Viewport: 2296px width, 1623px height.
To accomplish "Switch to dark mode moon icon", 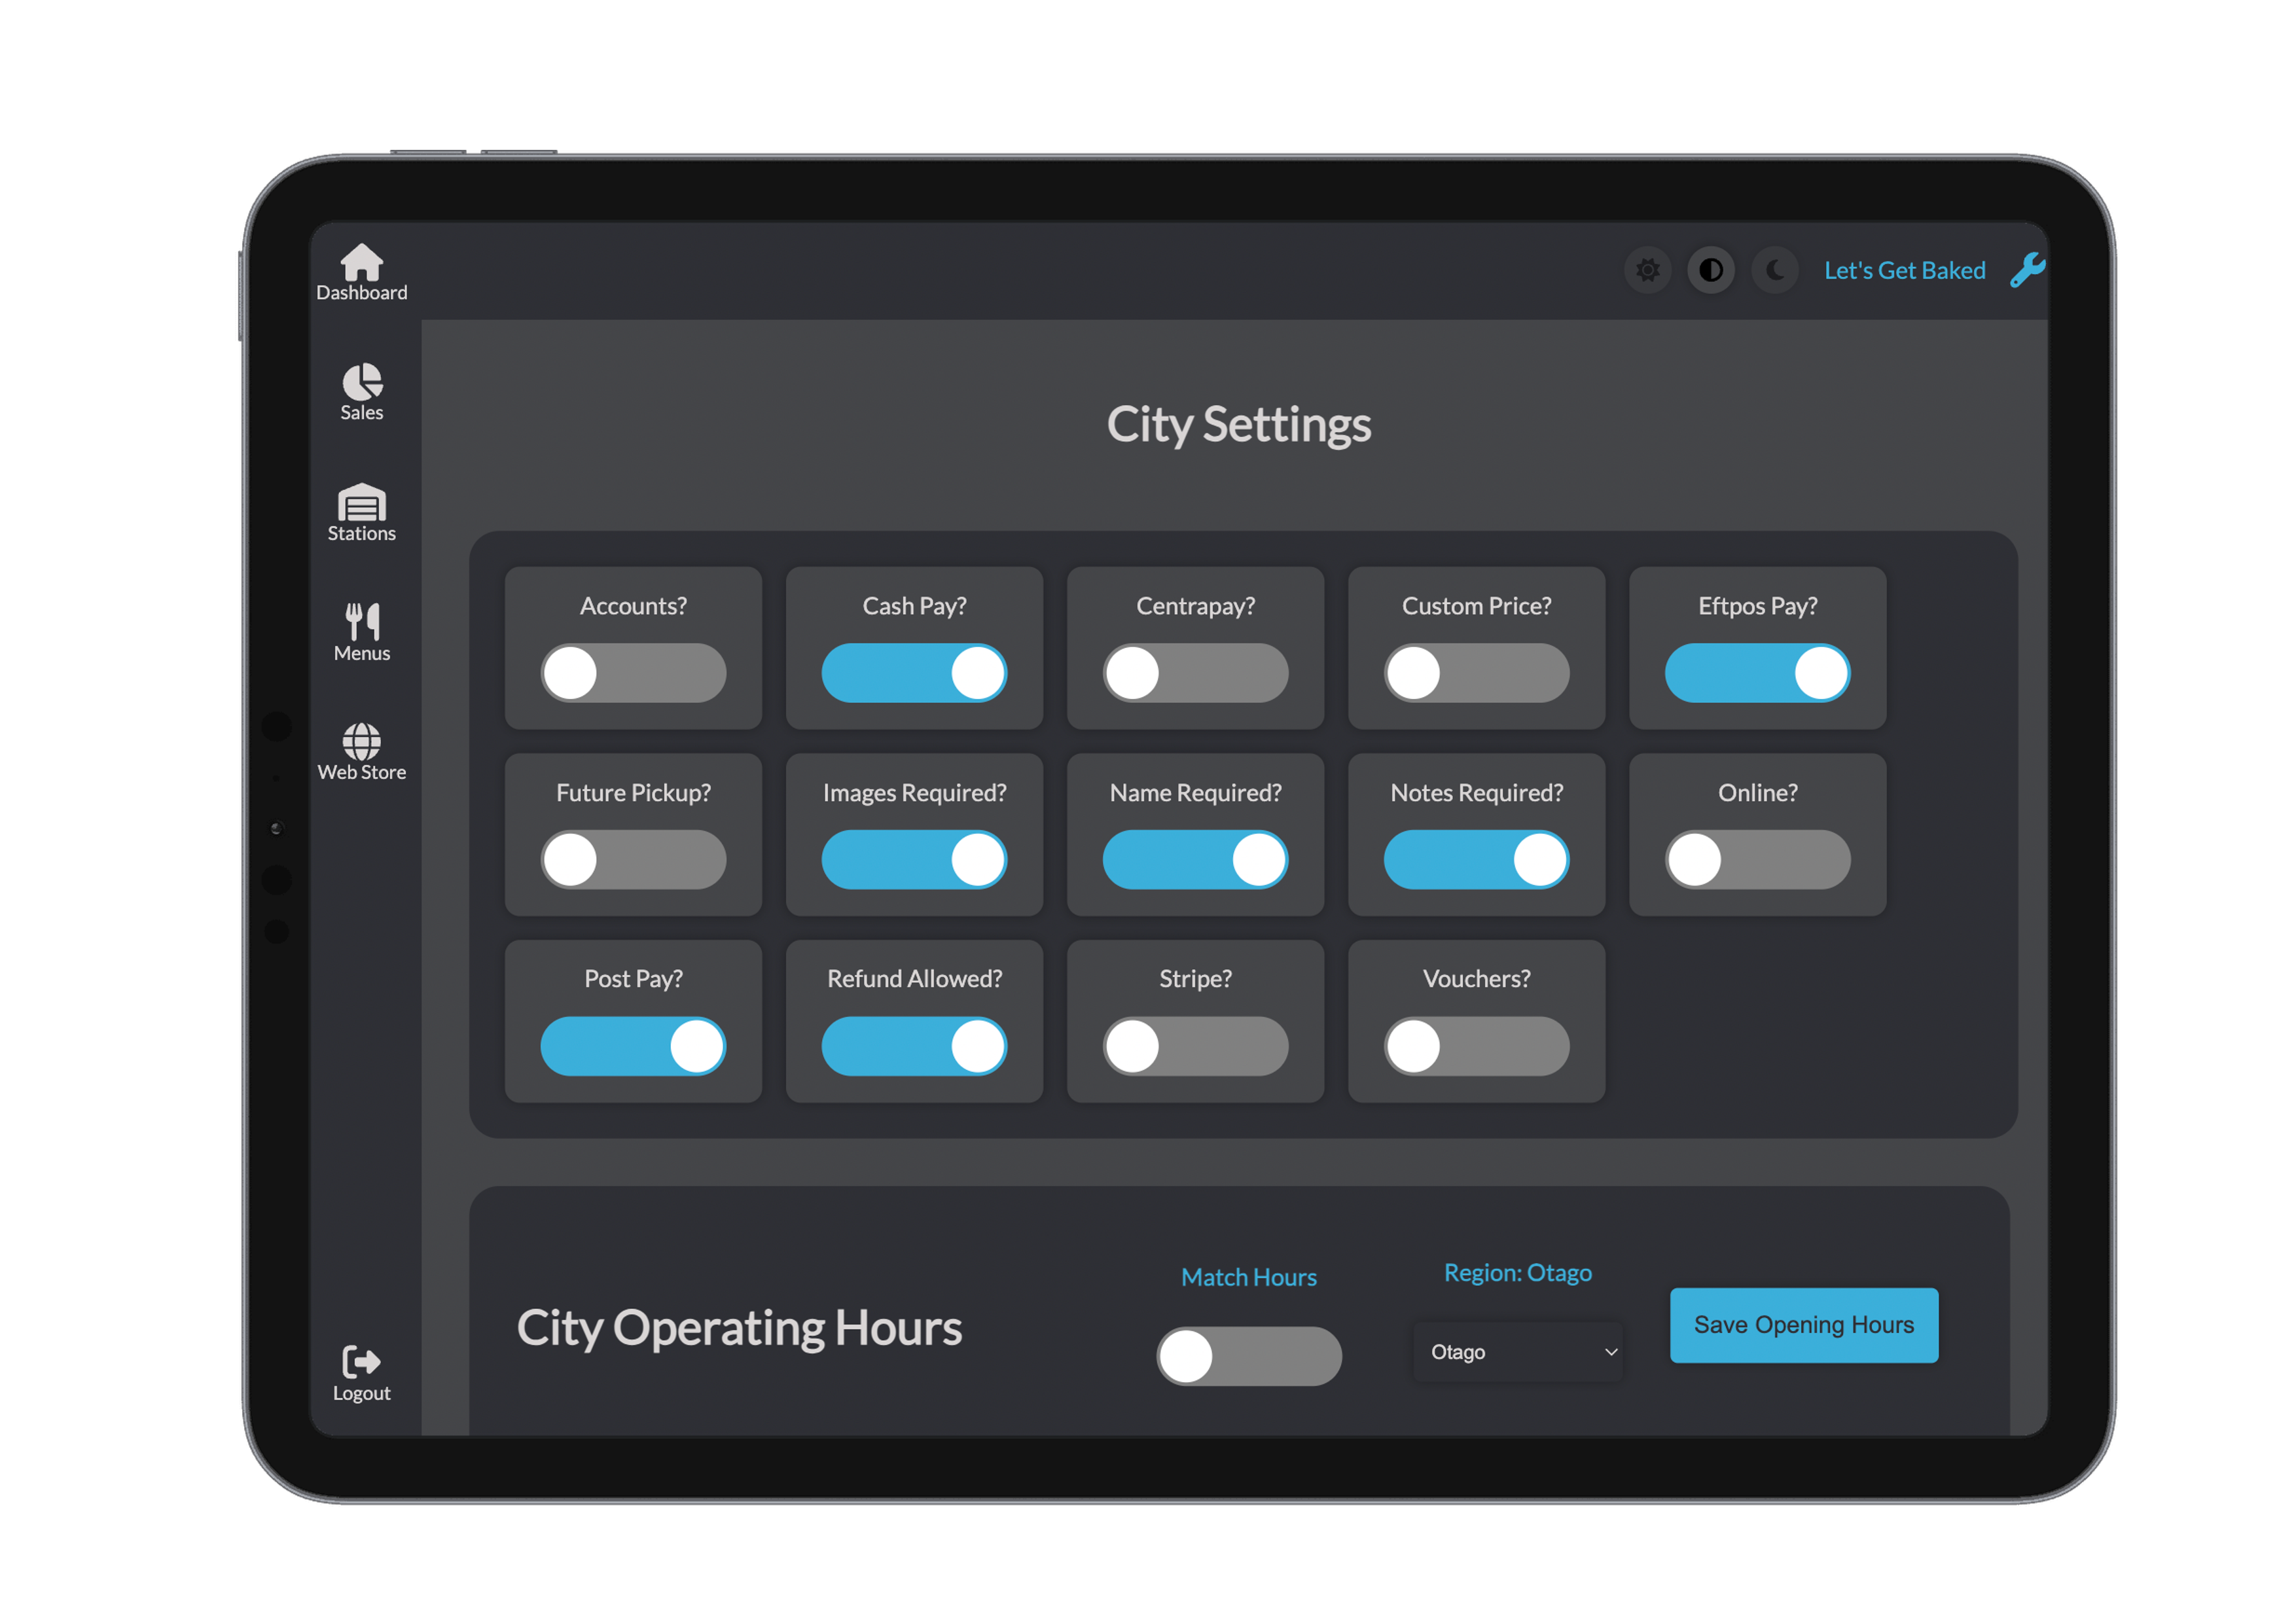I will pyautogui.click(x=1775, y=270).
